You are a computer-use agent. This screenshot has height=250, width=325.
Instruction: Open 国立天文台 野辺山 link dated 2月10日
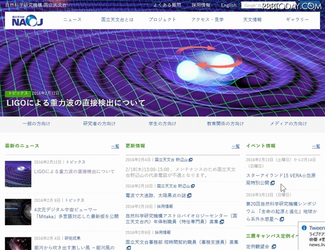pyautogui.click(x=173, y=186)
